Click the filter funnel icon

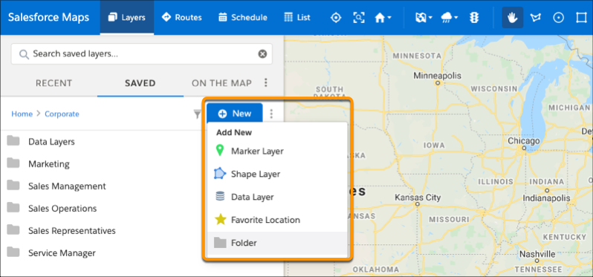pyautogui.click(x=198, y=114)
